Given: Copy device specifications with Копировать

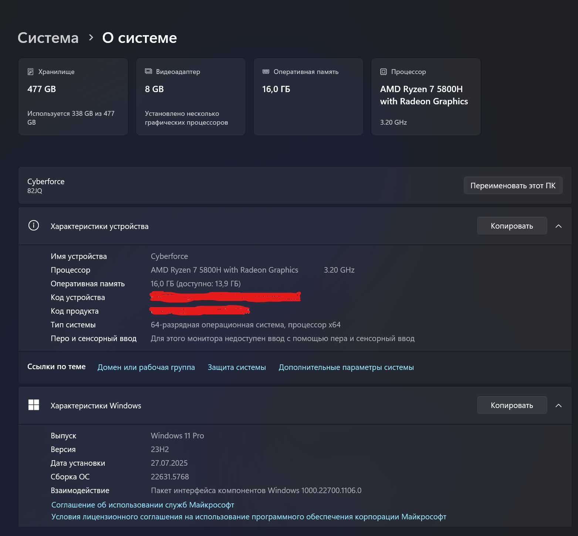Looking at the screenshot, I should pos(512,226).
